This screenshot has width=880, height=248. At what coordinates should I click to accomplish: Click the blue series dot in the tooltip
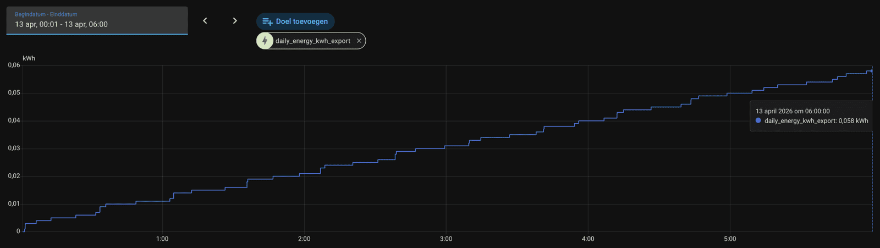(x=758, y=120)
